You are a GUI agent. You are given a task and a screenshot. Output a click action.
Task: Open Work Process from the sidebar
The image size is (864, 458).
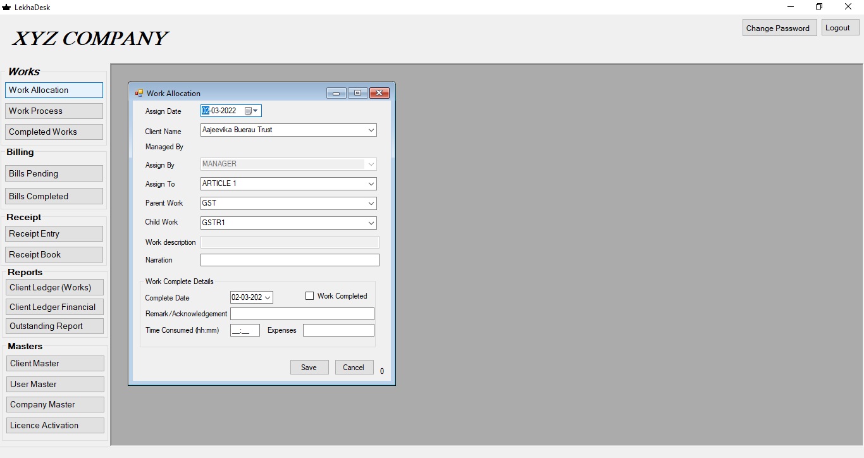pos(54,111)
